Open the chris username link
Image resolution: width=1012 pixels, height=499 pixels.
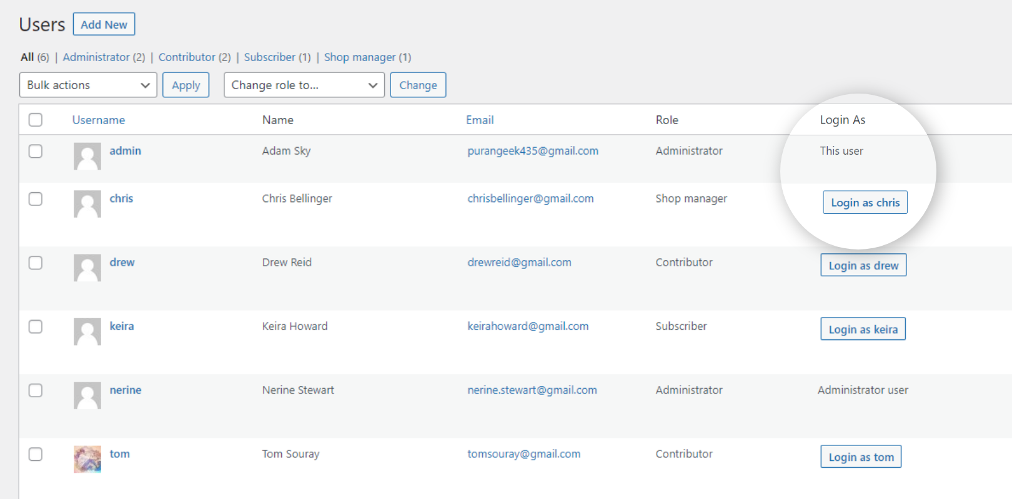pyautogui.click(x=121, y=198)
